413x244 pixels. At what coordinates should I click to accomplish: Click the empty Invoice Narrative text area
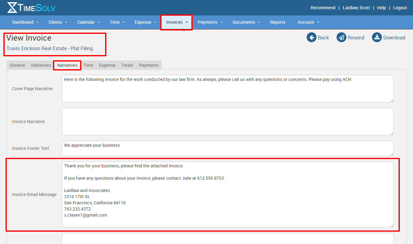tap(227, 122)
